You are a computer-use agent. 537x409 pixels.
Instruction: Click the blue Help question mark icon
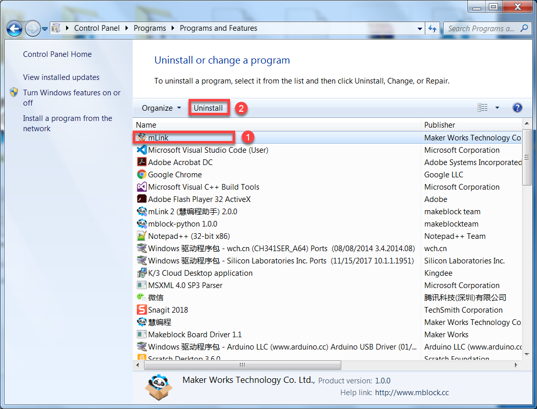click(x=517, y=108)
